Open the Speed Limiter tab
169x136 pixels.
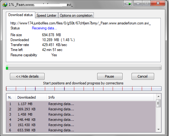(46, 15)
